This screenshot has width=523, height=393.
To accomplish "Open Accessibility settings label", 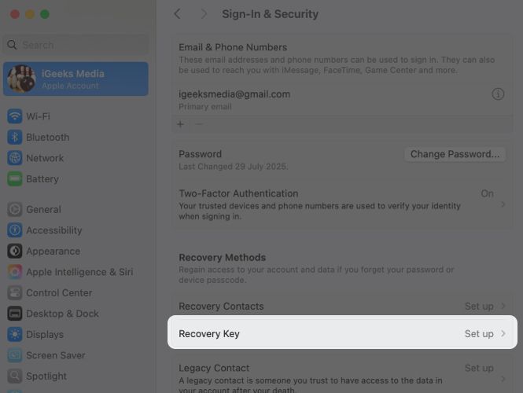I will click(54, 230).
